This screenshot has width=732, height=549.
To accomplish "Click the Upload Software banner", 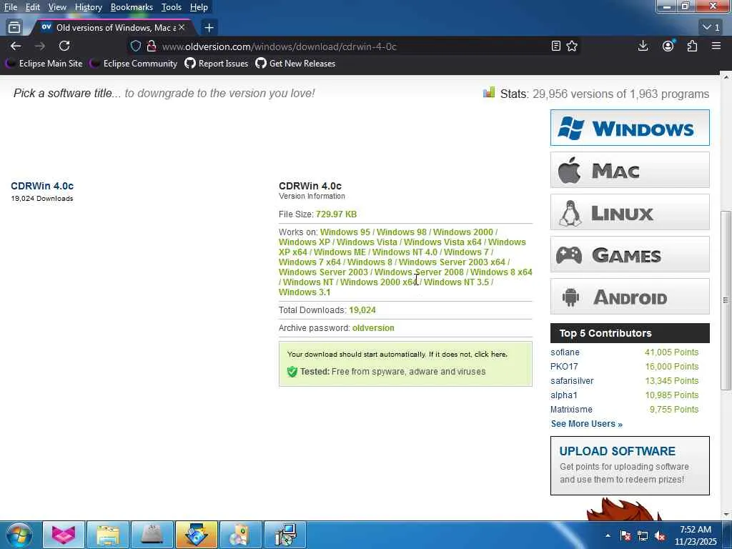I will click(630, 465).
